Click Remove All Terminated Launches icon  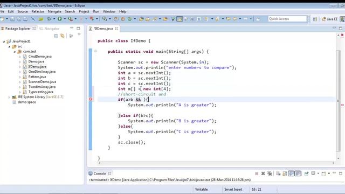click(270, 174)
